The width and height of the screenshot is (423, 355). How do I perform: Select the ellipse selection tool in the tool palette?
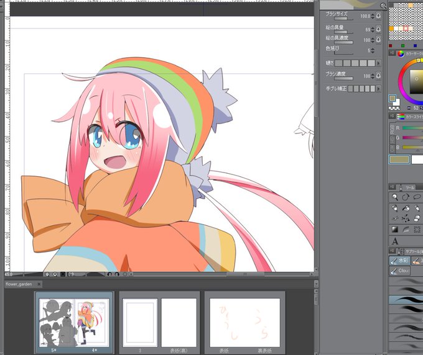coord(417,197)
